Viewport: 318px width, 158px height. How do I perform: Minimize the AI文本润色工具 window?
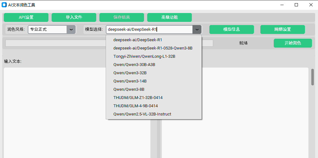click(x=282, y=5)
